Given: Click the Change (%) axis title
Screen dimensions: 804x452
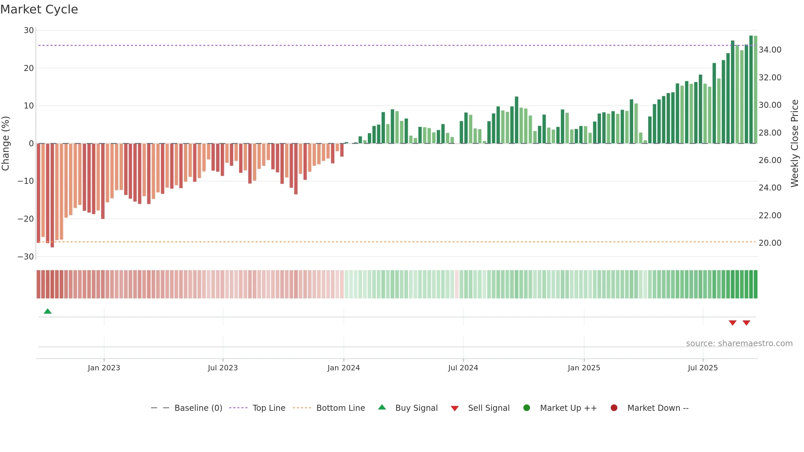Looking at the screenshot, I should 5,143.
